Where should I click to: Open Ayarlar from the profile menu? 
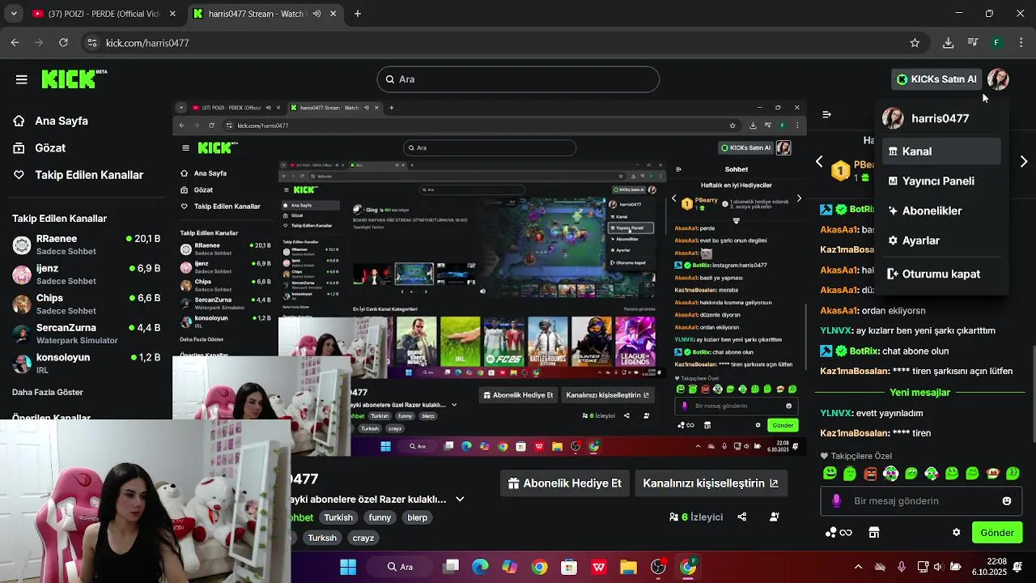[940, 240]
